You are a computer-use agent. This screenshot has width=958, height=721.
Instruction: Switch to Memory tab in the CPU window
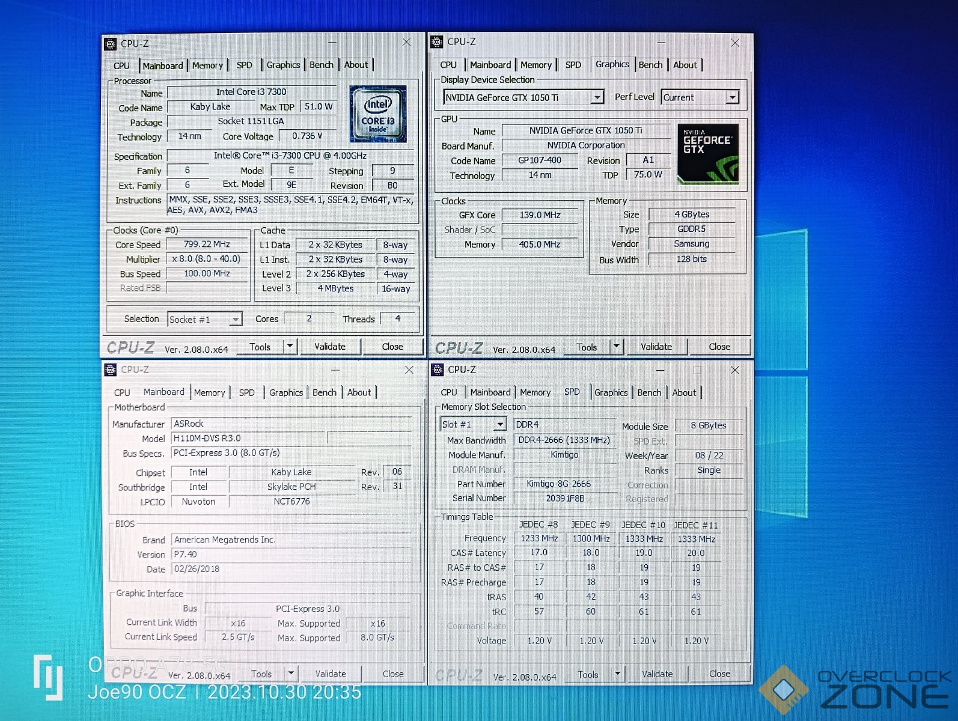tap(207, 65)
